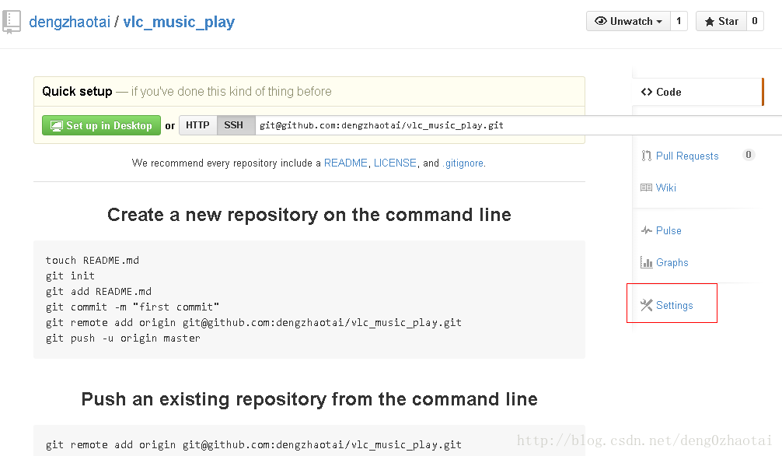Switch clone URL to HTTP

point(197,125)
